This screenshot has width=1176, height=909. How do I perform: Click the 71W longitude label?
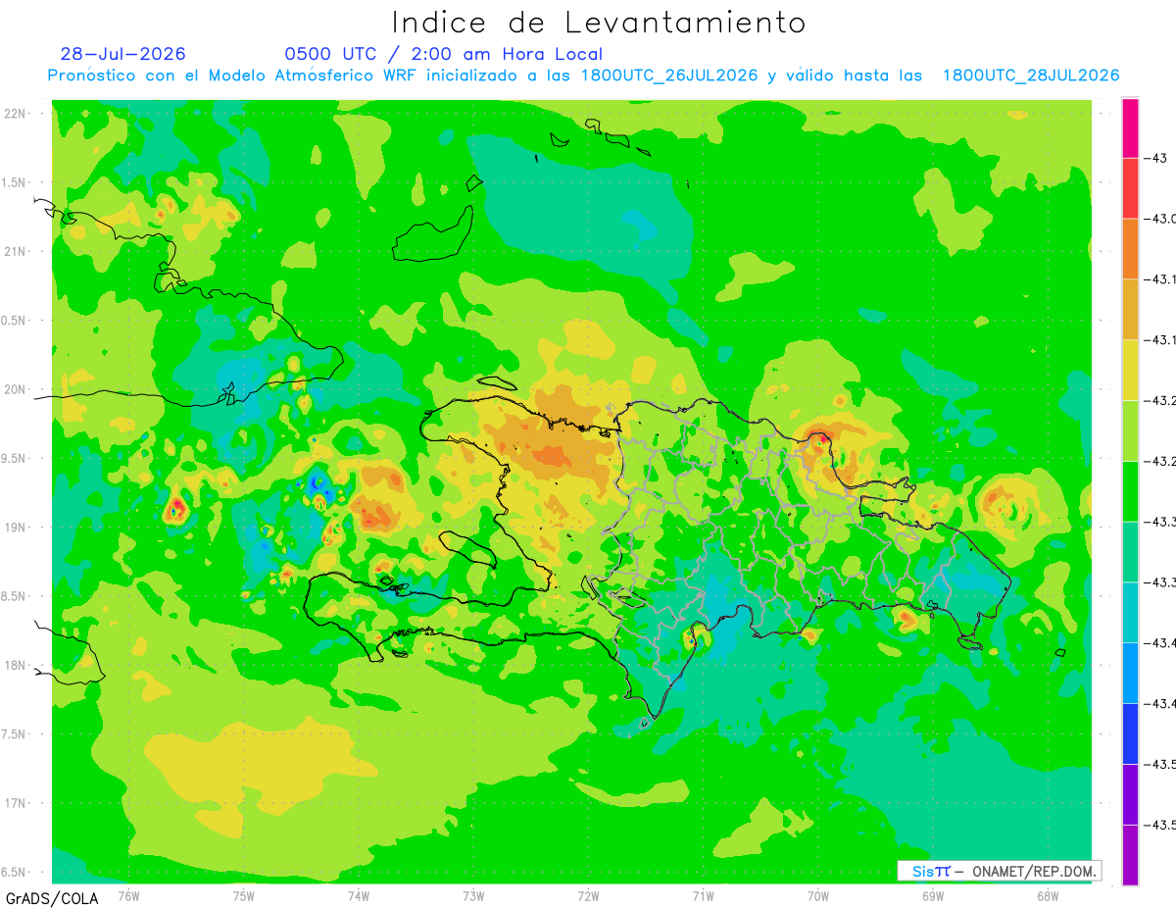[x=703, y=895]
